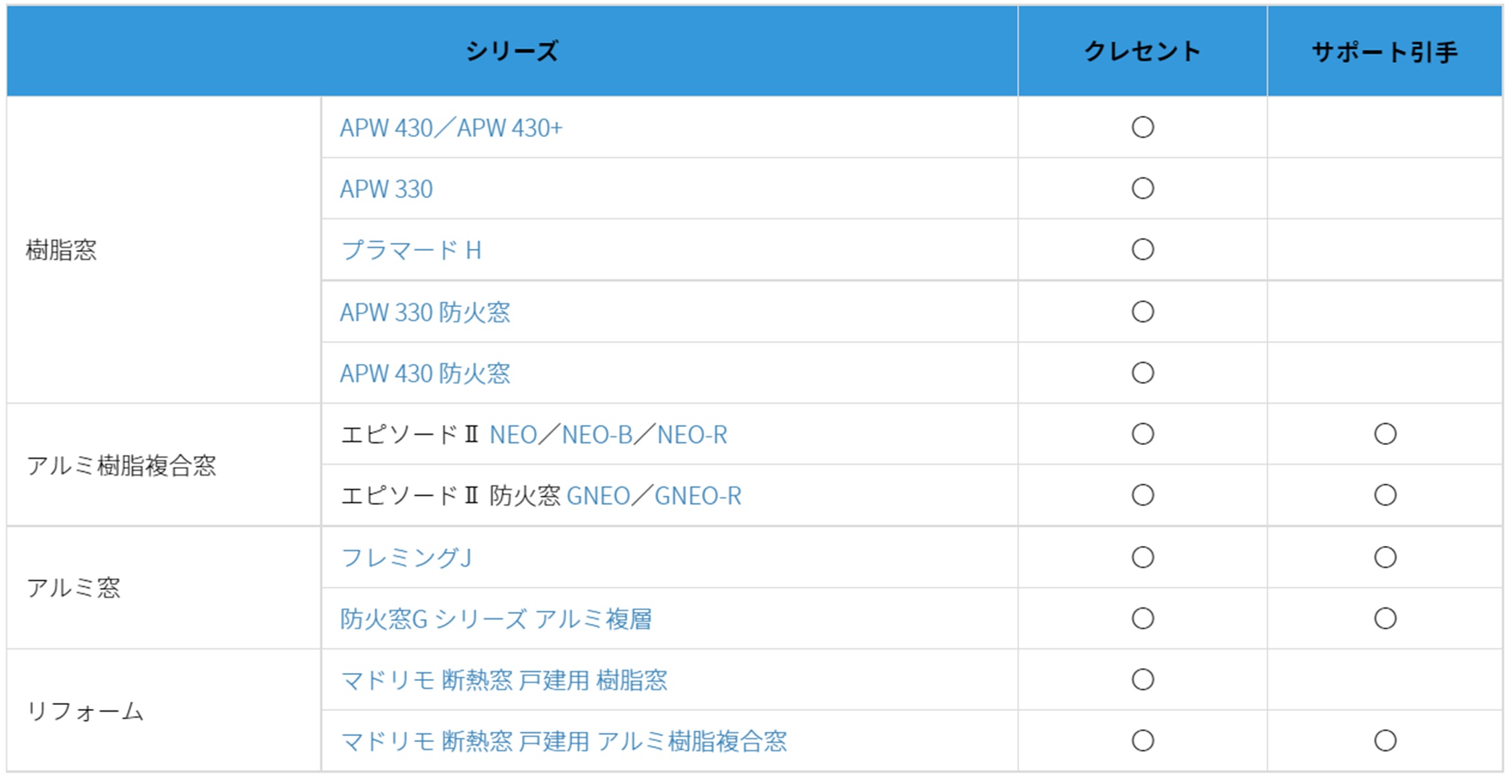Screen dimensions: 1509x780
Task: Click the 樹脂窓 category cell
Action: point(62,250)
